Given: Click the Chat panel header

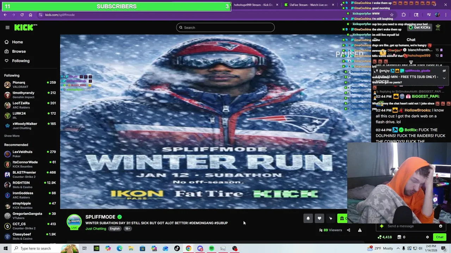Looking at the screenshot, I should coord(411,40).
